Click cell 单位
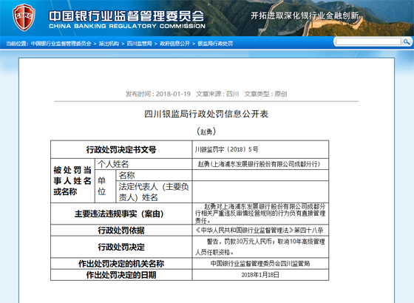 [105, 186]
